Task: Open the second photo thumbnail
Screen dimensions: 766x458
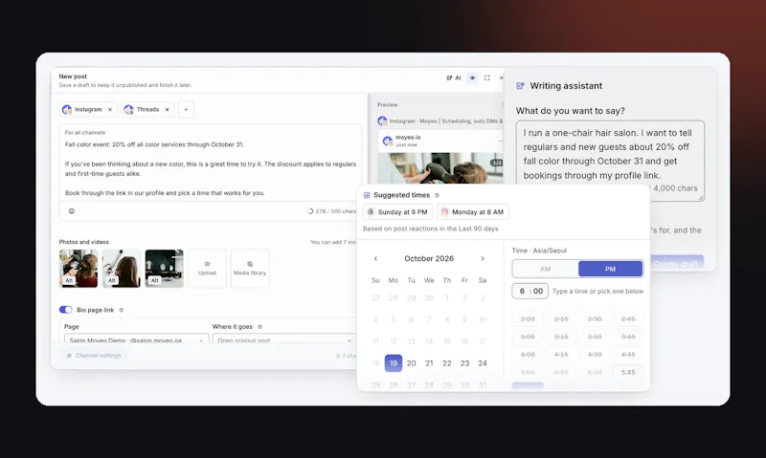Action: 122,269
